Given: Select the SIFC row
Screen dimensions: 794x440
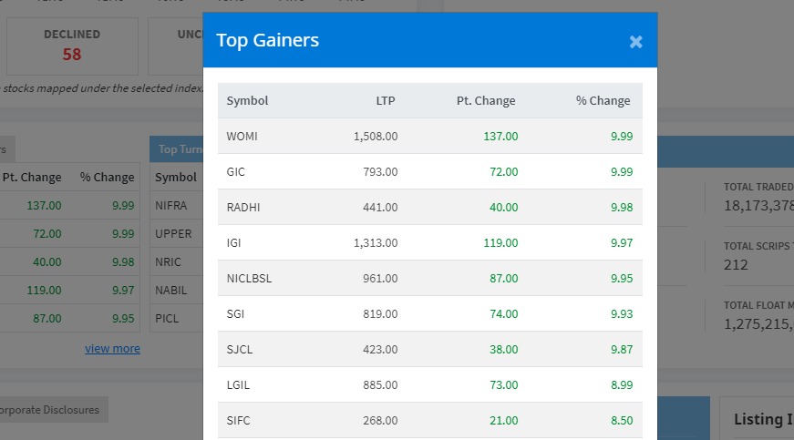Looking at the screenshot, I should pyautogui.click(x=430, y=420).
